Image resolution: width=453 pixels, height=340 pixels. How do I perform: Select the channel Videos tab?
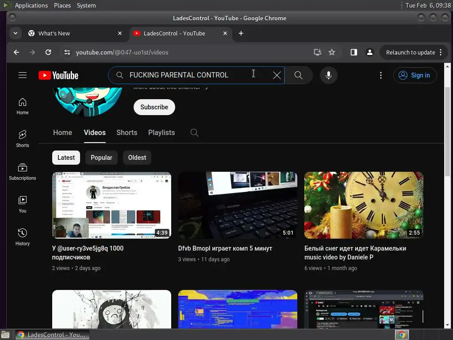(x=95, y=133)
